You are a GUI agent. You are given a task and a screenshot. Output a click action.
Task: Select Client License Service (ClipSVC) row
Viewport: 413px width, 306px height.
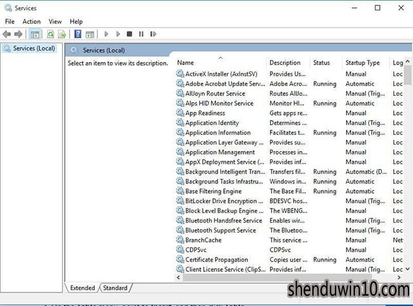pos(289,269)
